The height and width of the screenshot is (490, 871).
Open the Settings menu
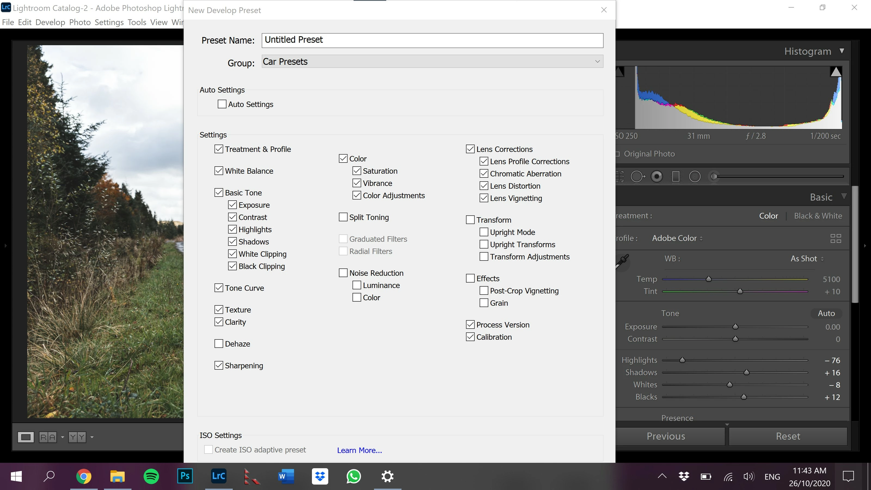point(109,22)
